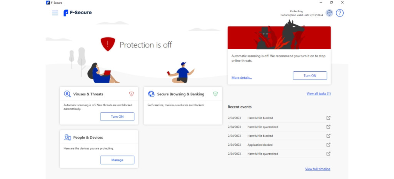The width and height of the screenshot is (394, 179).
Task: Select the Secure Browsing & Banking card title
Action: (x=180, y=94)
